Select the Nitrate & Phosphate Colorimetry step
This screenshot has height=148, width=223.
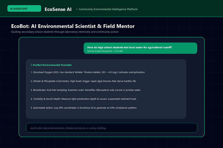(84, 81)
